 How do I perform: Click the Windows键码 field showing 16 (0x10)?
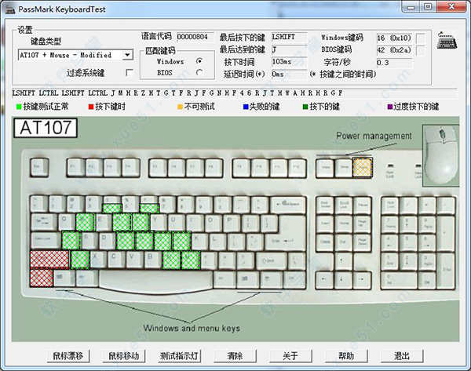tap(394, 38)
